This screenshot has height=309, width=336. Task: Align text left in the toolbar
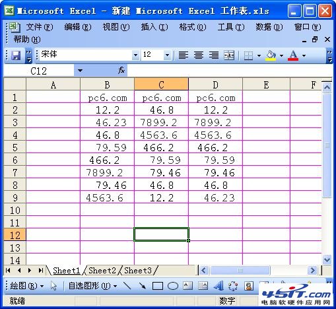coord(183,55)
